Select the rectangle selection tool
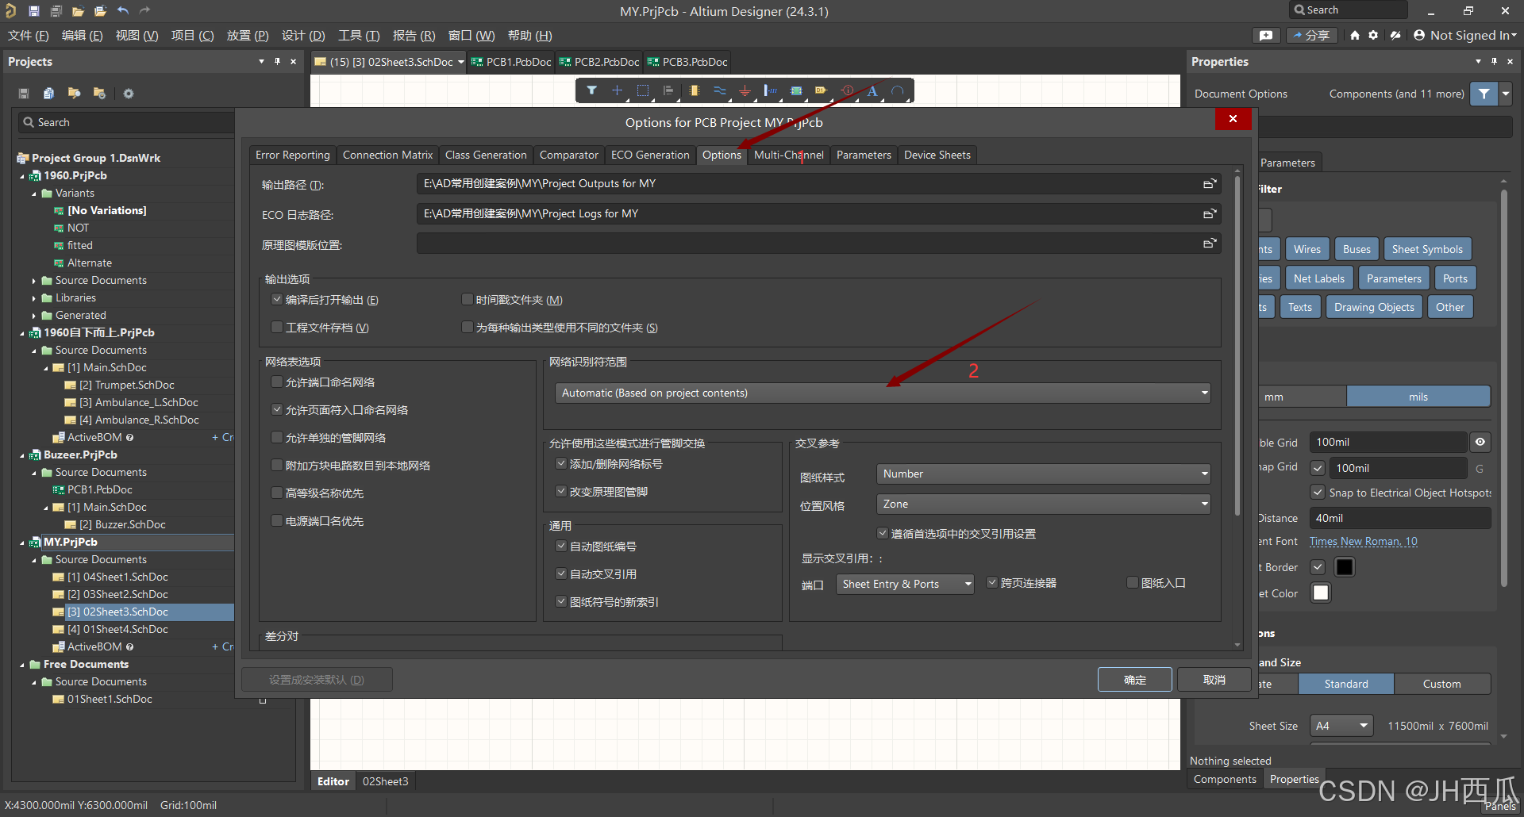 click(643, 90)
